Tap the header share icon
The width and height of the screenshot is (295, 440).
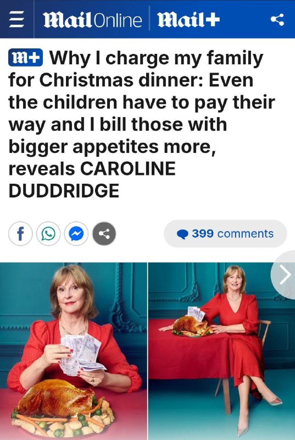277,20
